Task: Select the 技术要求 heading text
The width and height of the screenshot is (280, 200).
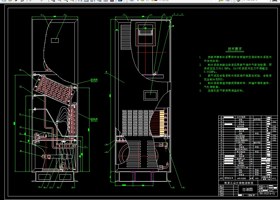Action: (235, 49)
